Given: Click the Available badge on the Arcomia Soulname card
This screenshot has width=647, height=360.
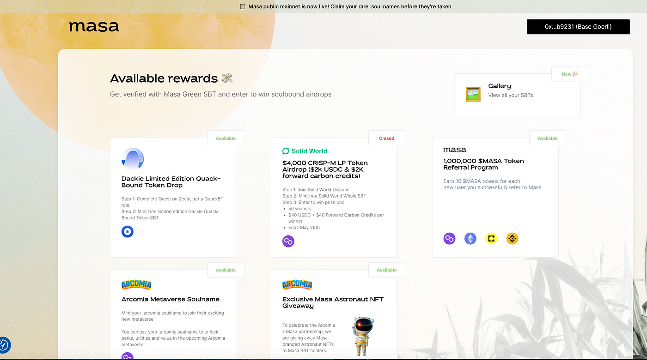Looking at the screenshot, I should click(226, 270).
